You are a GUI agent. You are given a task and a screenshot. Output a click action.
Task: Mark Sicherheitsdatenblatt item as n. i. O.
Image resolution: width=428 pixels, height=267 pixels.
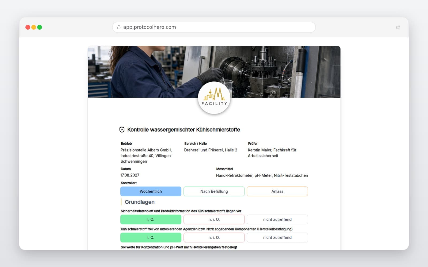pos(214,219)
